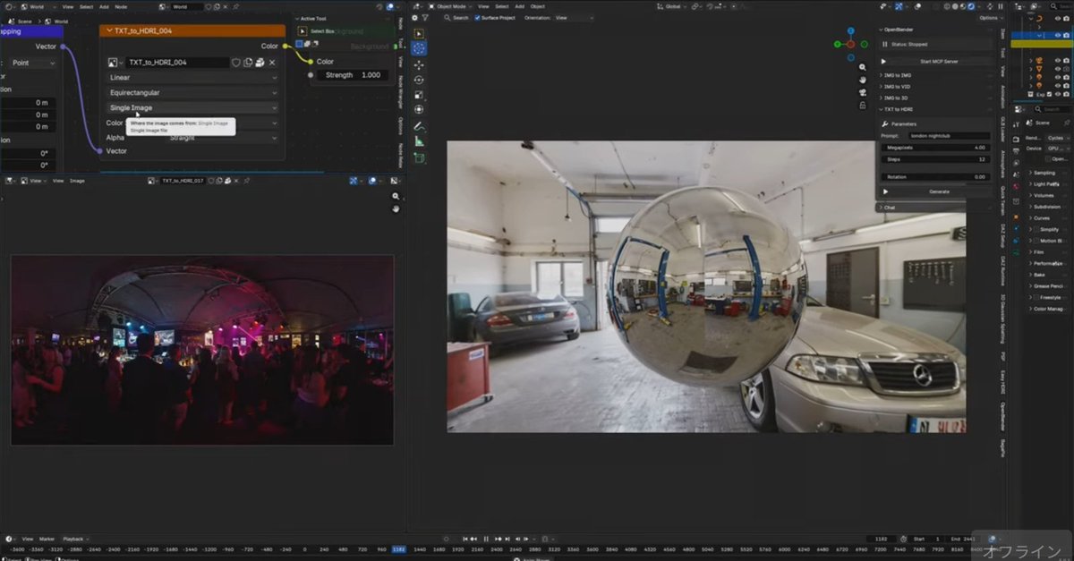This screenshot has width=1074, height=561.
Task: Click the open image folder icon on node
Action: 260,63
